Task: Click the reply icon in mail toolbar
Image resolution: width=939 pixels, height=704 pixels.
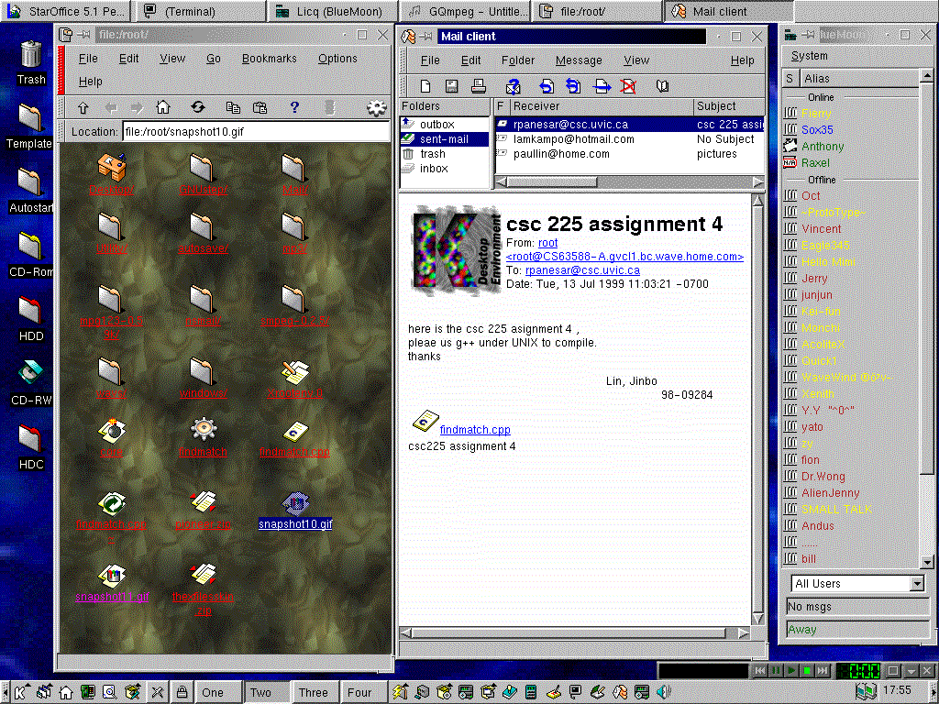Action: [x=547, y=86]
